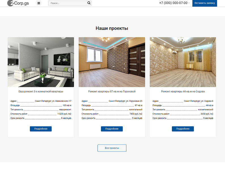
Task: Click the Corp.gs logo
Action: point(18,3)
